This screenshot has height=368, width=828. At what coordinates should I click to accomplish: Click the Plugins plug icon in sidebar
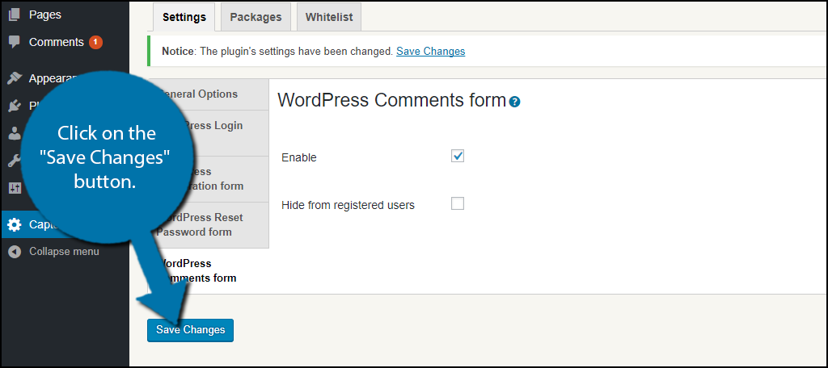[15, 106]
